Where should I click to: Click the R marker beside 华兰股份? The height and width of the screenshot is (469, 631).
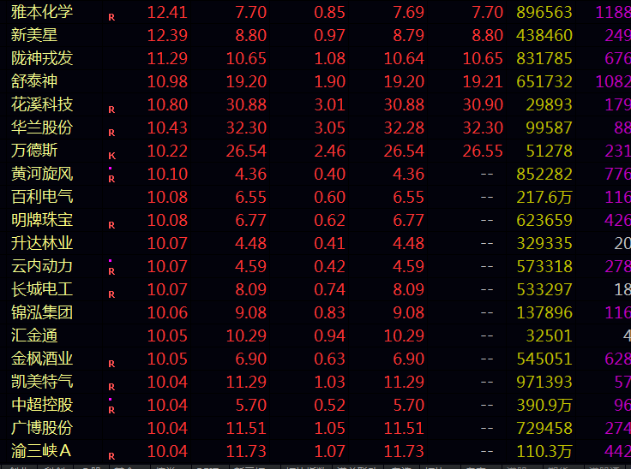click(111, 133)
